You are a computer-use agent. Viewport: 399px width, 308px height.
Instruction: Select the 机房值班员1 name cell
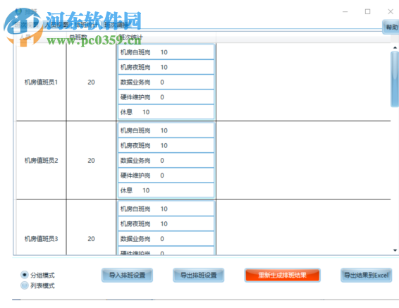click(x=41, y=82)
